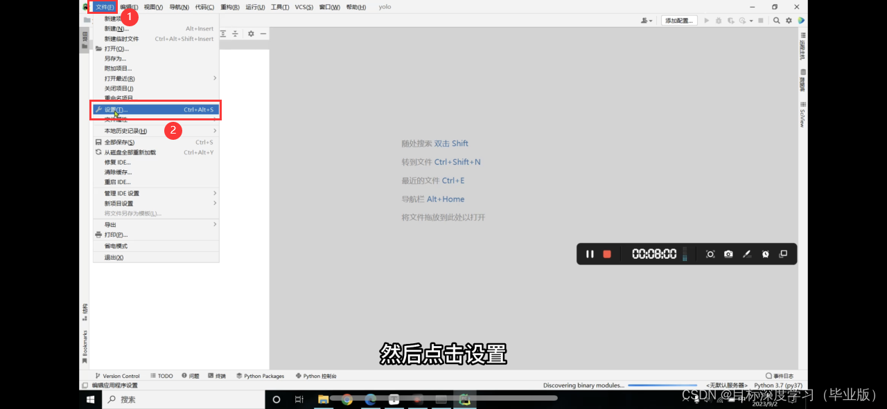
Task: Click the Debug bug icon
Action: (x=719, y=21)
